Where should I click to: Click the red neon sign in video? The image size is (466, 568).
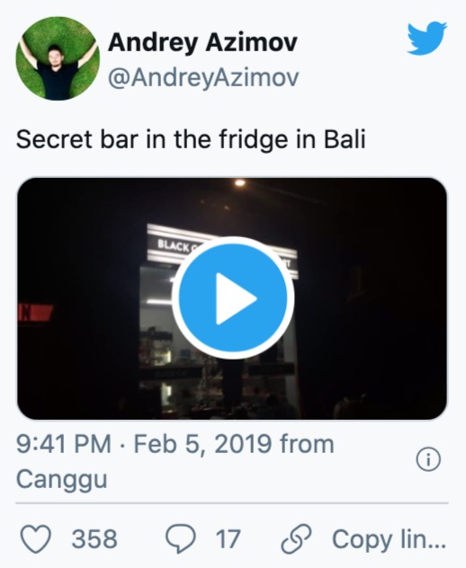35,313
